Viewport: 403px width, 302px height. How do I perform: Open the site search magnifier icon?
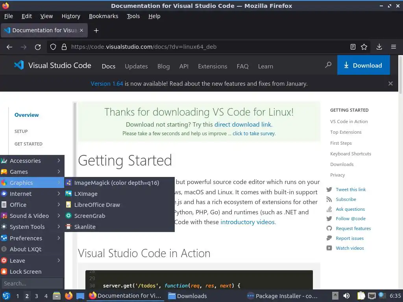pyautogui.click(x=328, y=65)
